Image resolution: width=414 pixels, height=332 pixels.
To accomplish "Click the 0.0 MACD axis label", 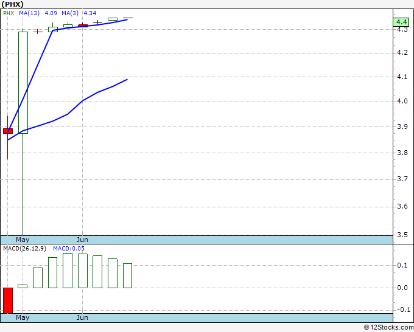I will pyautogui.click(x=402, y=288).
